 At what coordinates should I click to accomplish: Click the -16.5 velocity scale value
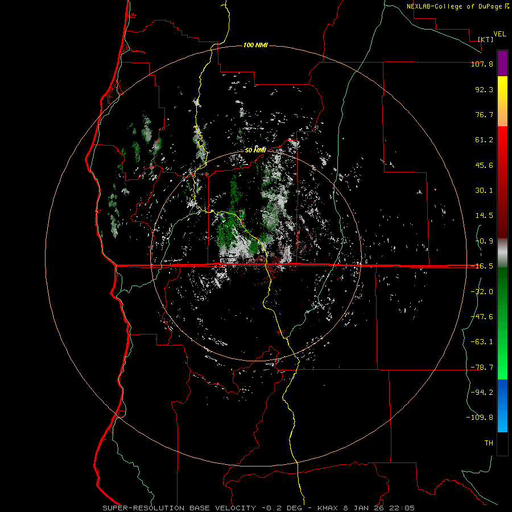(x=482, y=266)
